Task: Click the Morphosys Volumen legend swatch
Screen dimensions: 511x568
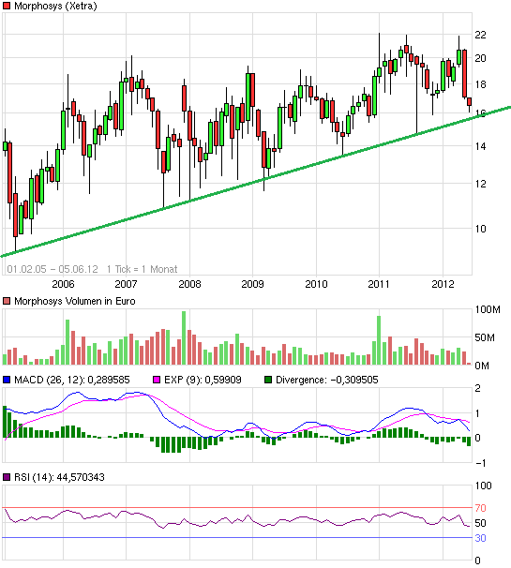Action: pos(7,301)
